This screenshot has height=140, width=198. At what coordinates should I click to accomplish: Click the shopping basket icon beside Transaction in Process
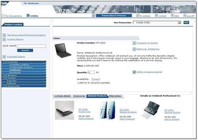(x=94, y=16)
